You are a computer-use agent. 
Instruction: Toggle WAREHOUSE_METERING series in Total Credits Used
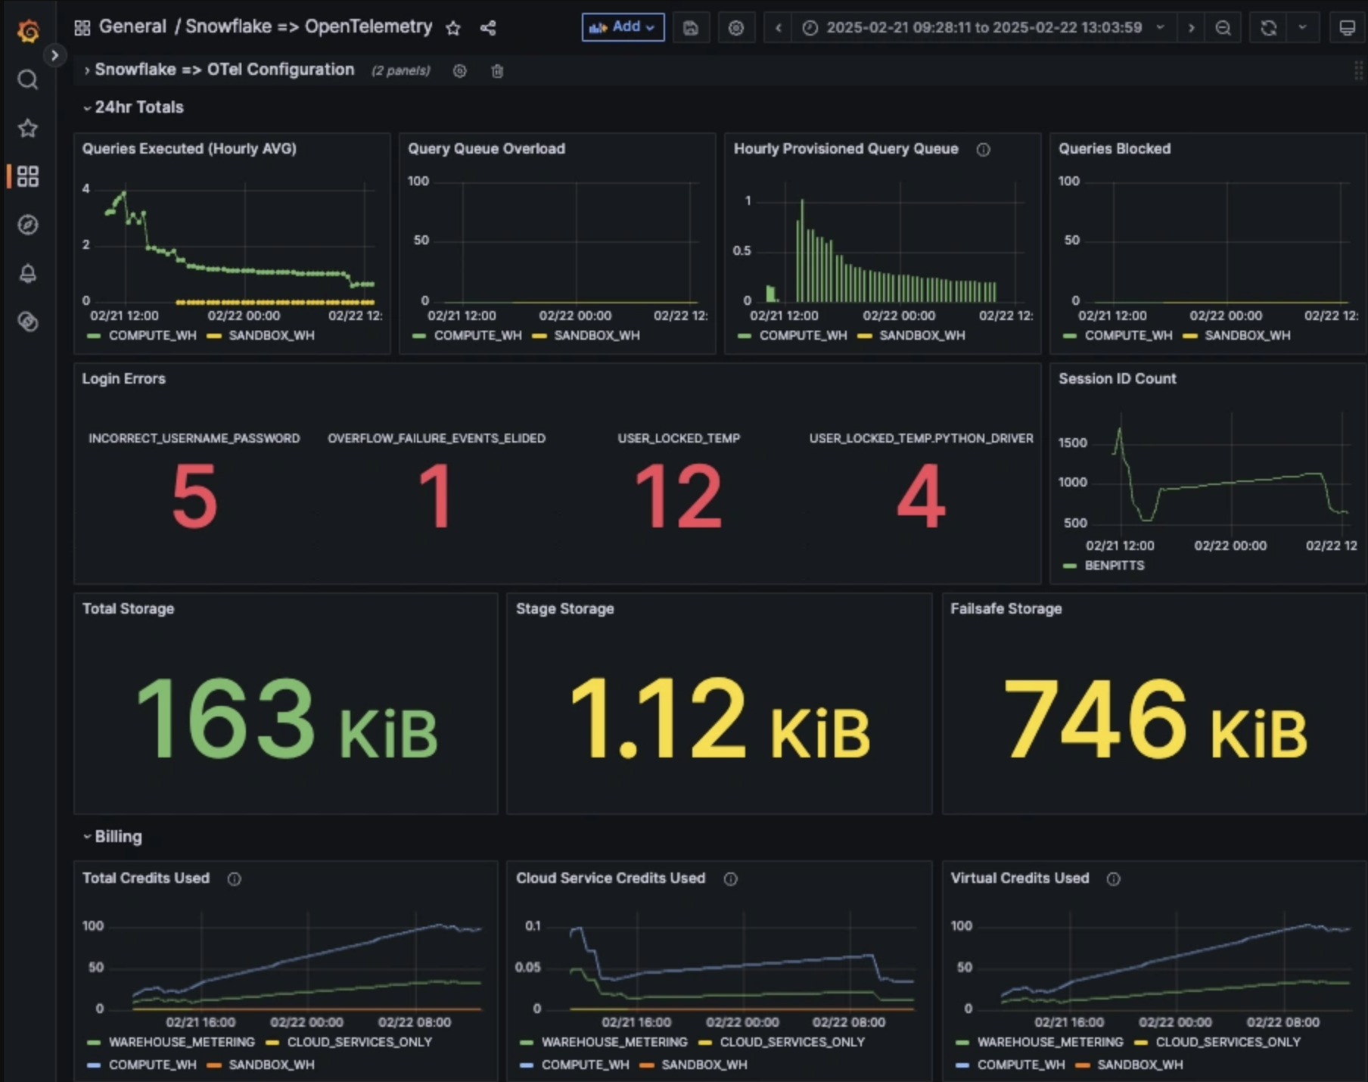[x=172, y=1042]
